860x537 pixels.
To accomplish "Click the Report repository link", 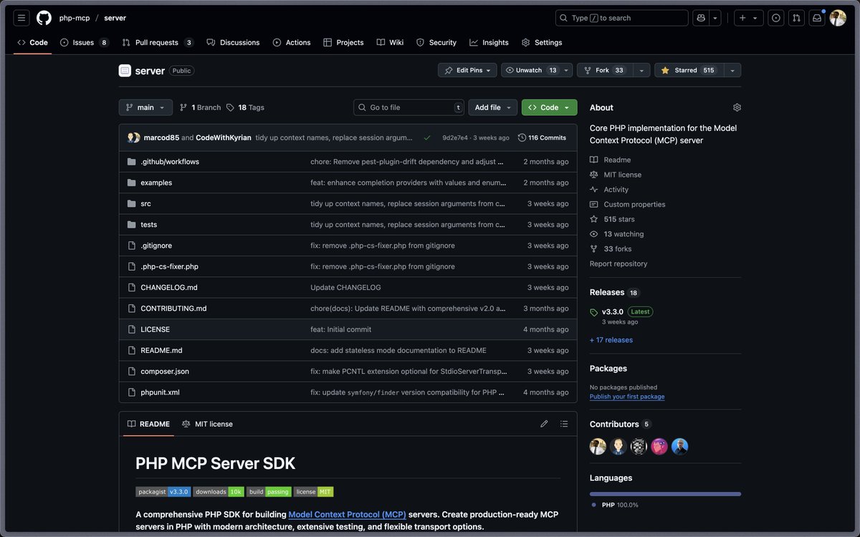I will [618, 263].
